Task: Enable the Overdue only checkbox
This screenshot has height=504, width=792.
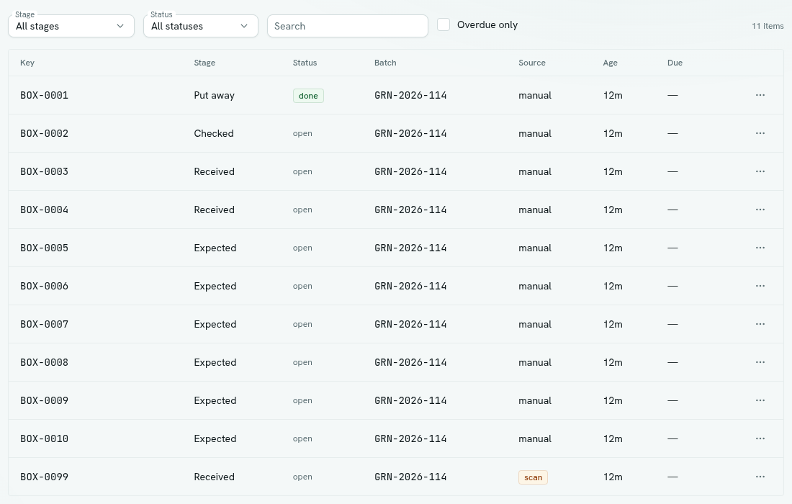Action: click(444, 24)
